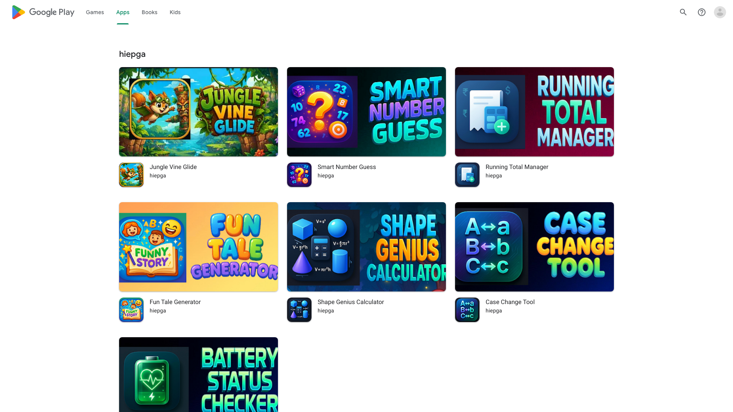Click the small Running Total Manager app icon
The height and width of the screenshot is (412, 733).
(x=467, y=175)
